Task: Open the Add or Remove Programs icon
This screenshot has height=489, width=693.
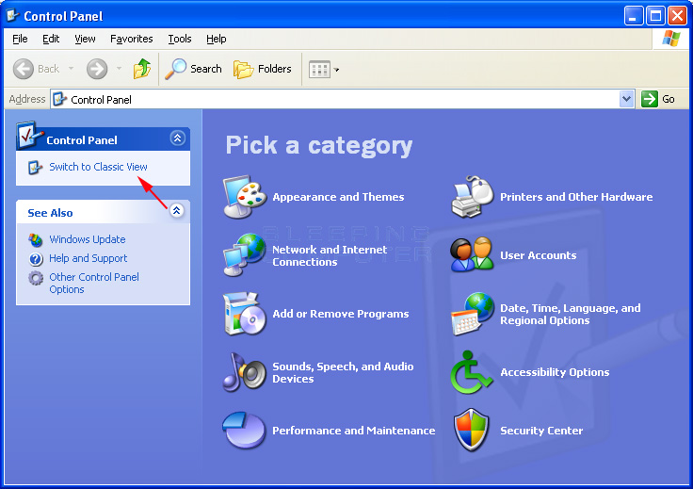Action: [245, 314]
